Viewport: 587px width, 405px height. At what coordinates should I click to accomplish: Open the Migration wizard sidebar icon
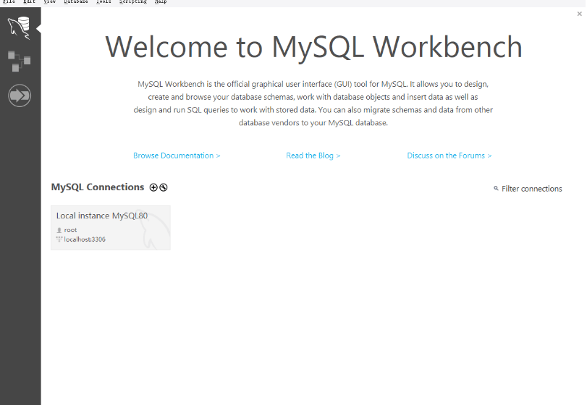[20, 95]
